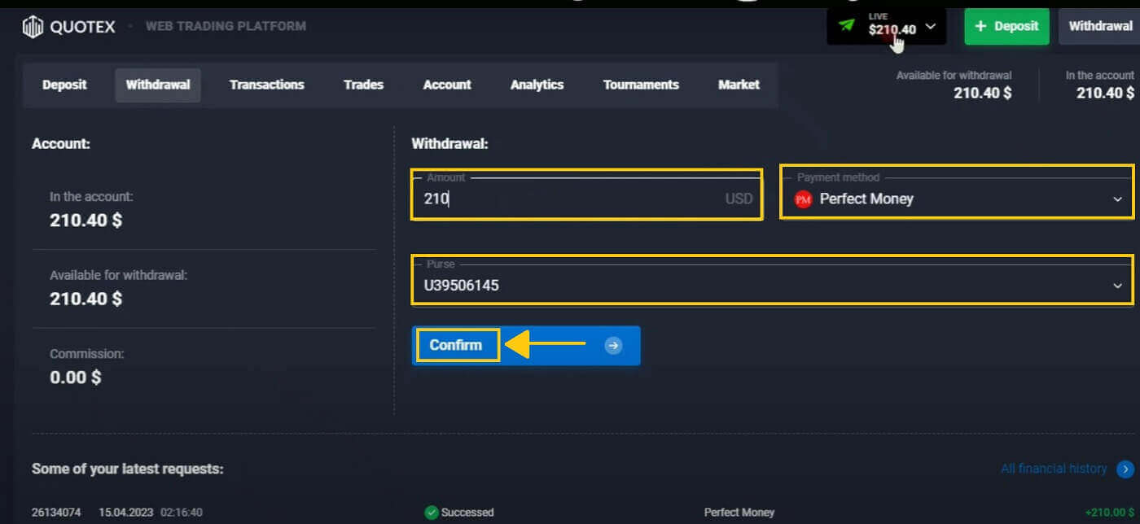Select the Tournaments tab

pyautogui.click(x=641, y=85)
